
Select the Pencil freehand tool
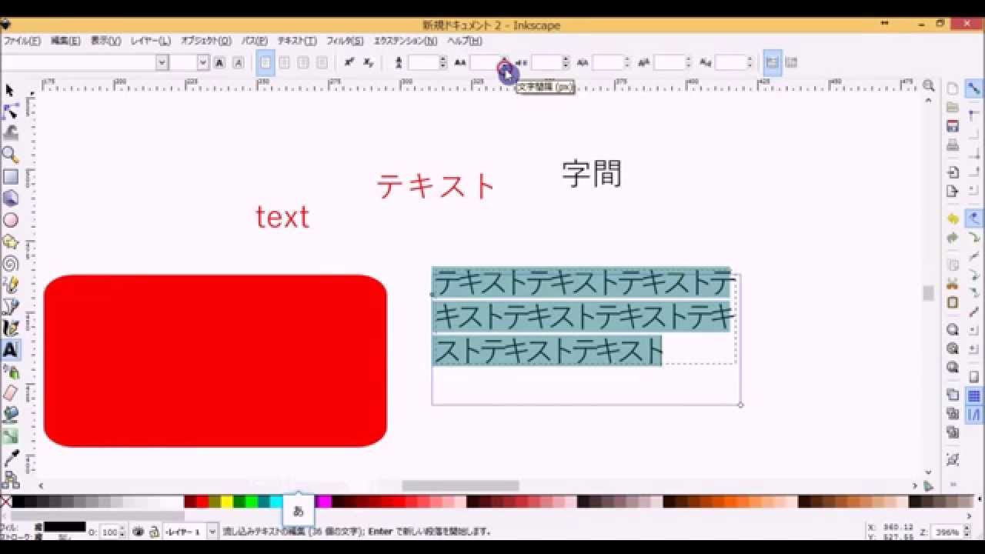[10, 285]
